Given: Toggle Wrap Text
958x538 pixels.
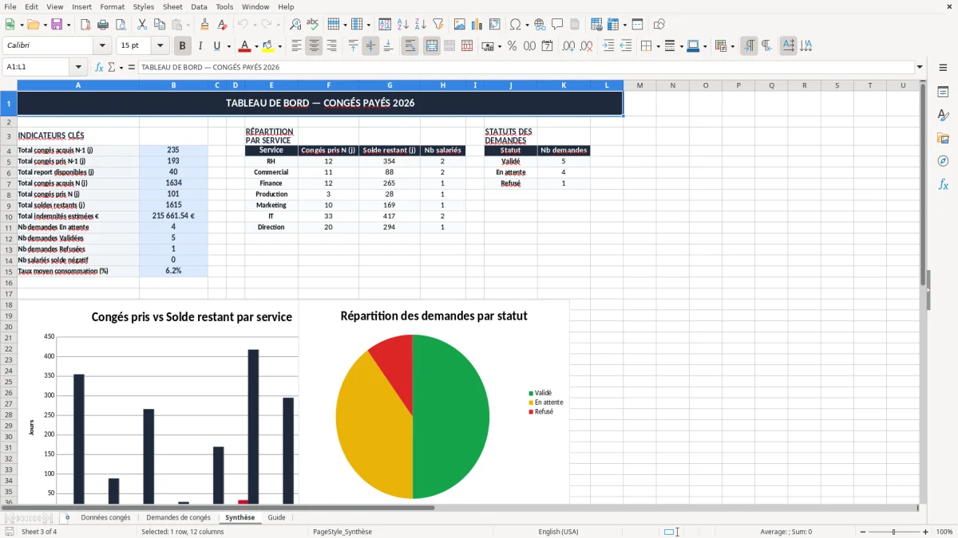Looking at the screenshot, I should pos(410,46).
